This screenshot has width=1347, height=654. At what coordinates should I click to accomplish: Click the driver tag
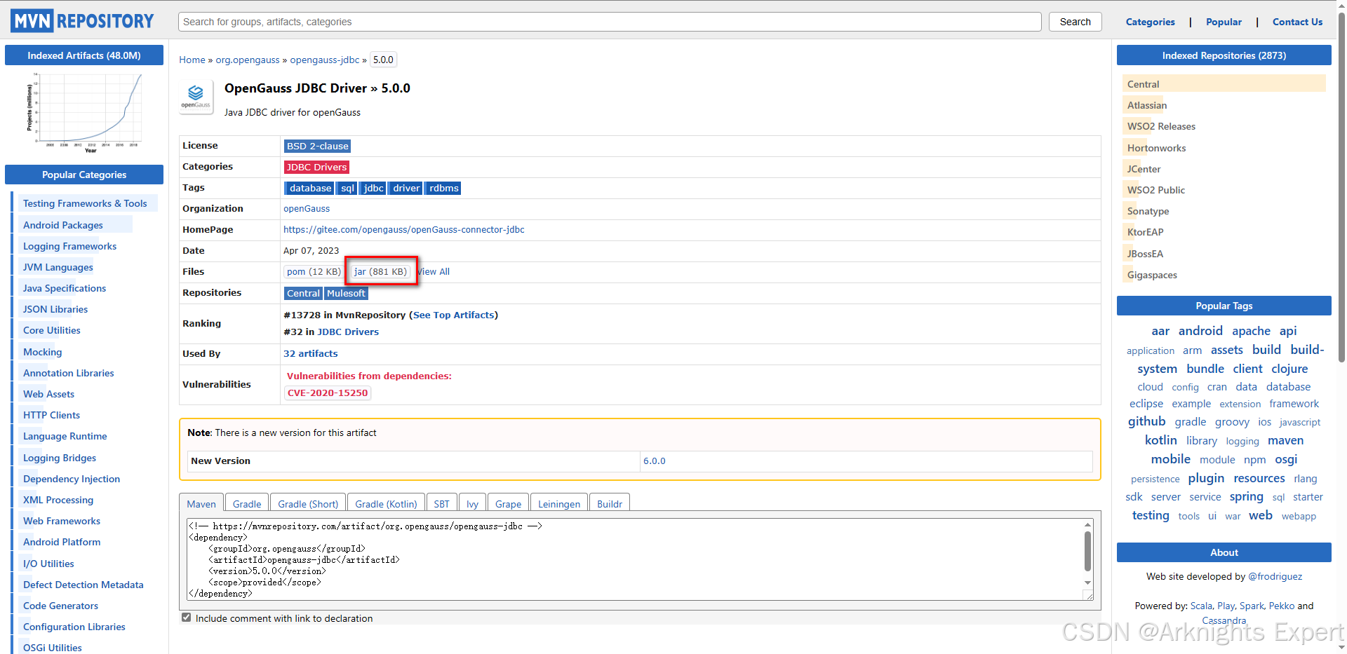pyautogui.click(x=406, y=188)
